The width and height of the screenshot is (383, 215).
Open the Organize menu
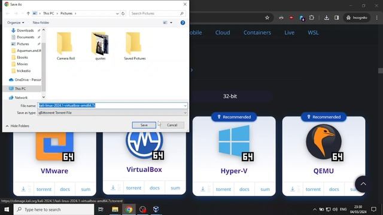[16, 23]
